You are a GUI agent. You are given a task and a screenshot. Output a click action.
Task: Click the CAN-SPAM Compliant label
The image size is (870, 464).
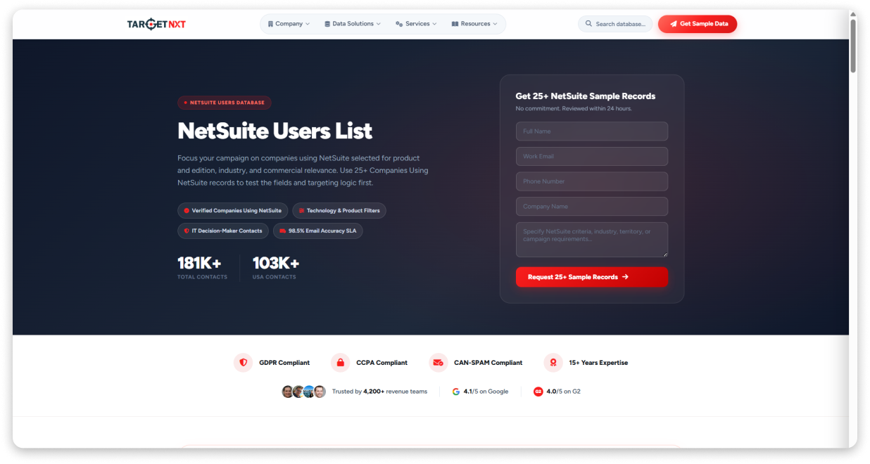[488, 363]
